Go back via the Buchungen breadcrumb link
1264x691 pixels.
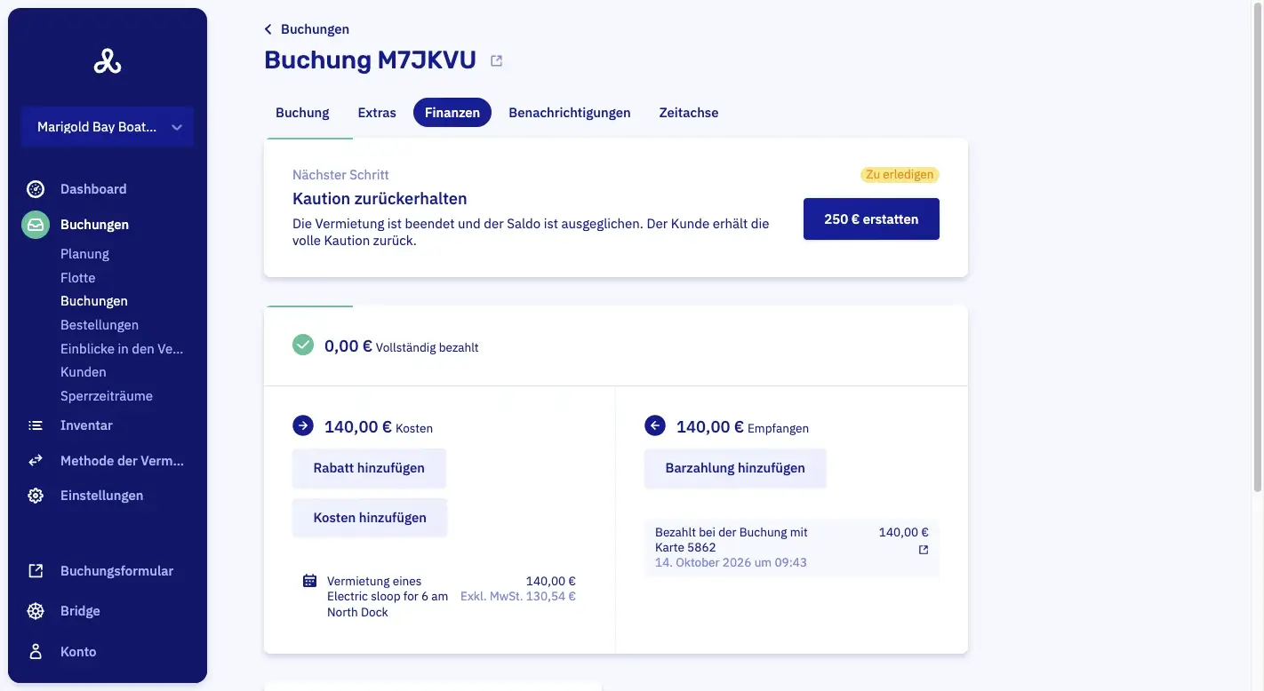click(315, 29)
